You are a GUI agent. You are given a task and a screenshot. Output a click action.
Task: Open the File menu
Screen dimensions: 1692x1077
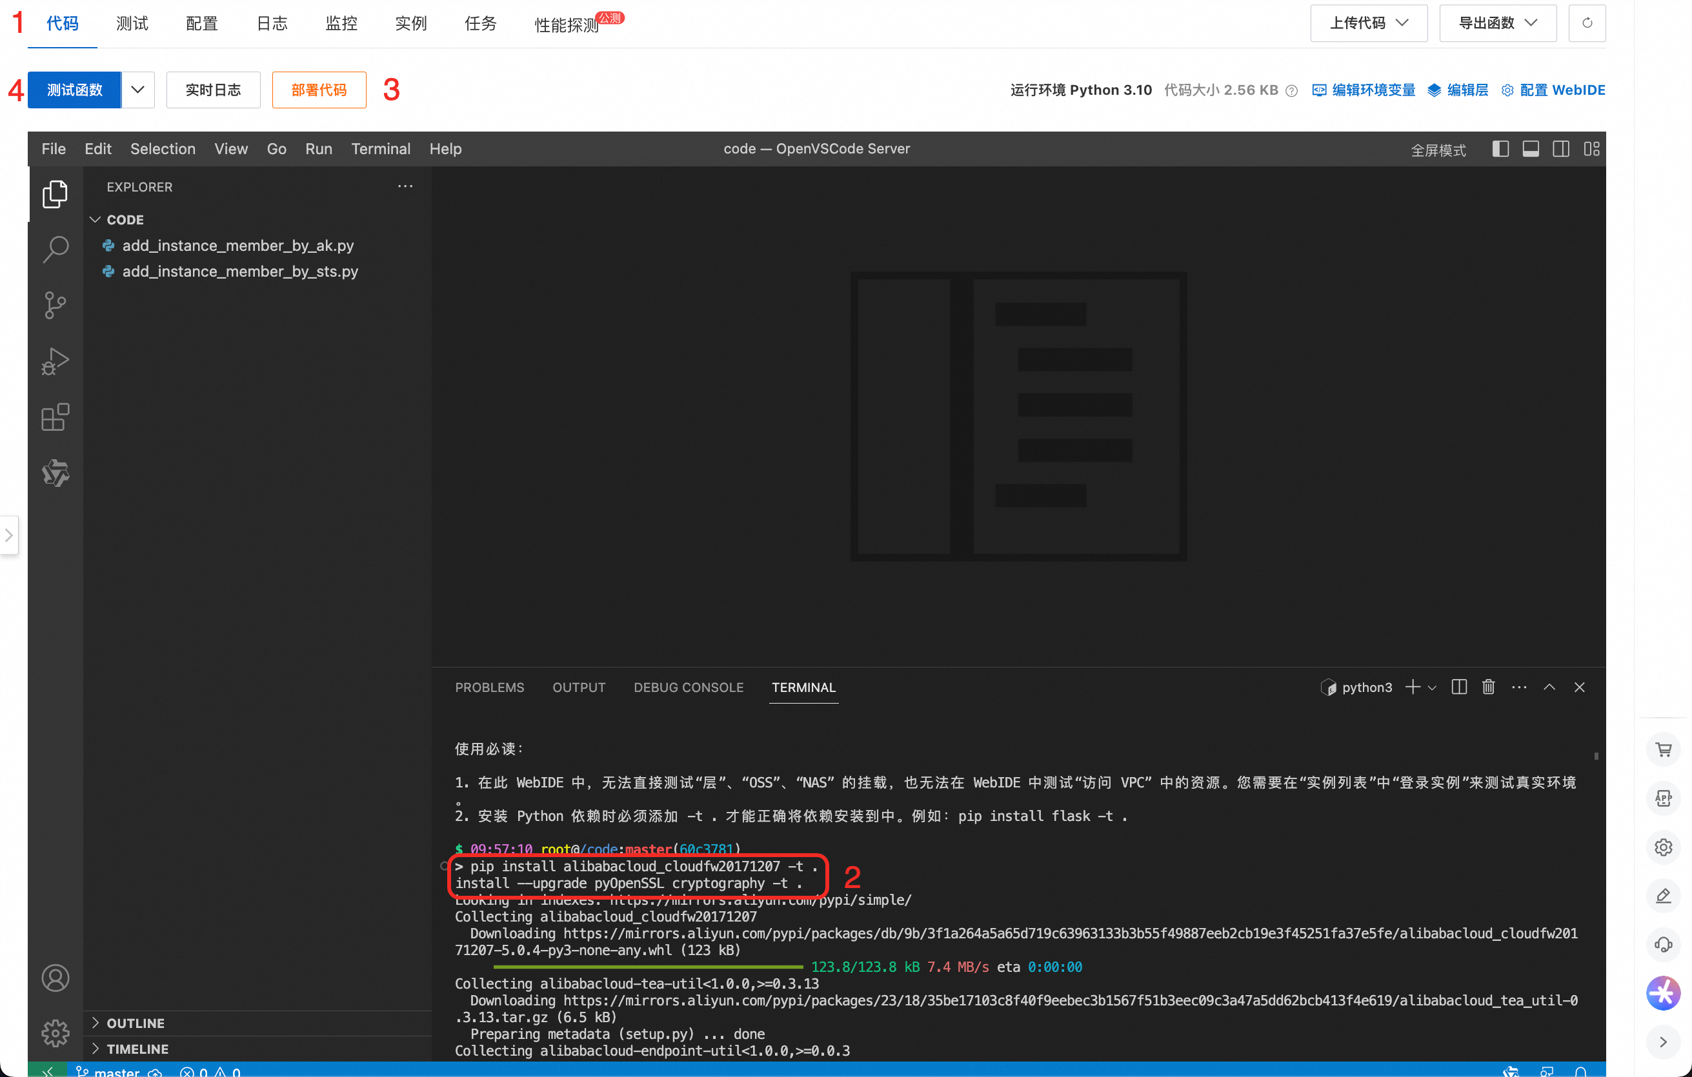click(x=54, y=149)
